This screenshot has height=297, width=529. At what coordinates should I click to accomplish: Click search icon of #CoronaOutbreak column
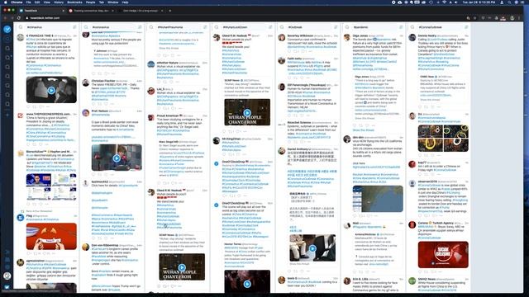point(412,27)
